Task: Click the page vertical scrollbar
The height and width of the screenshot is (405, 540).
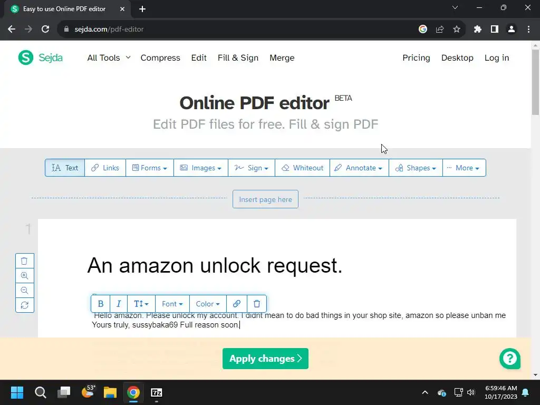Action: [535, 82]
